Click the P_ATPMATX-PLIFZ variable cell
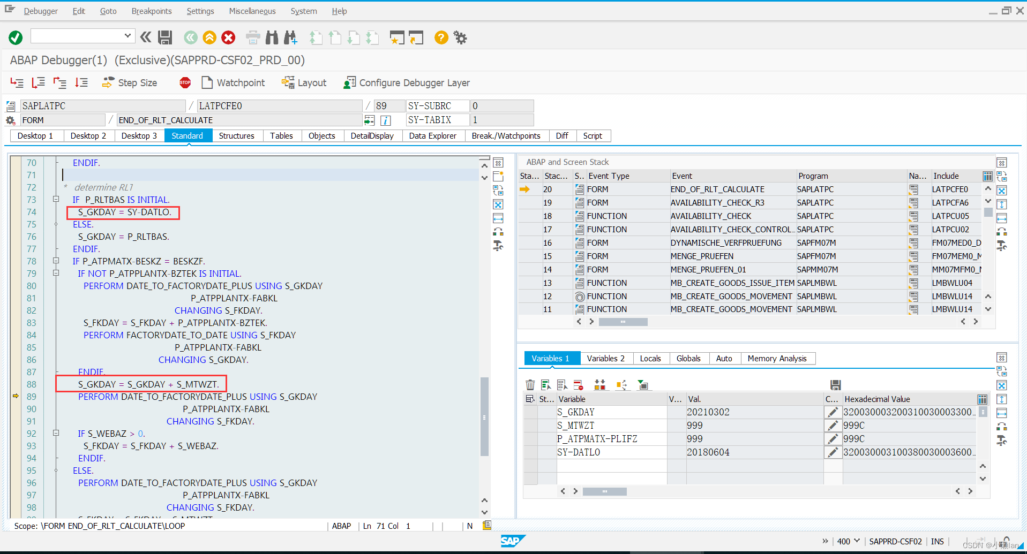1027x554 pixels. (x=612, y=439)
